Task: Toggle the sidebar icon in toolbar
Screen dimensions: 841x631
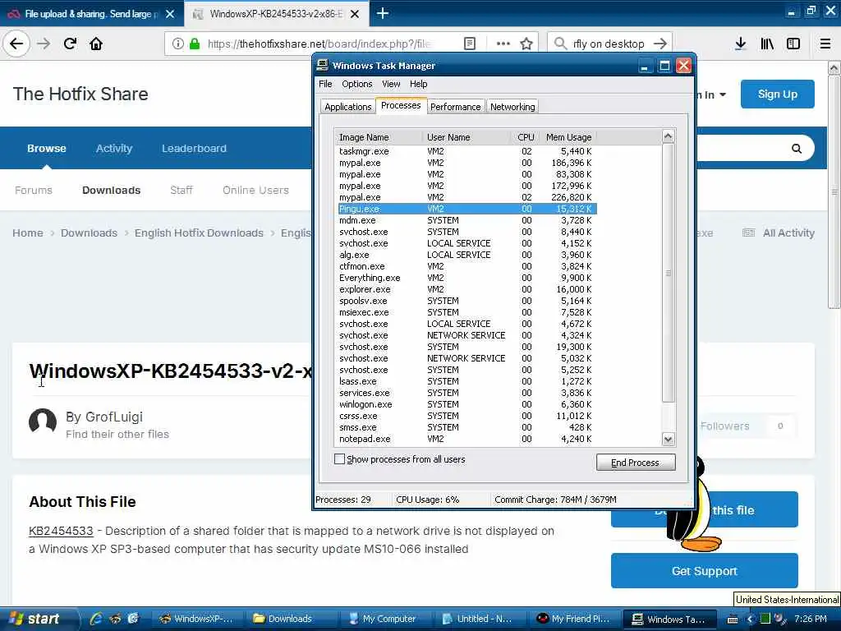Action: click(x=793, y=44)
